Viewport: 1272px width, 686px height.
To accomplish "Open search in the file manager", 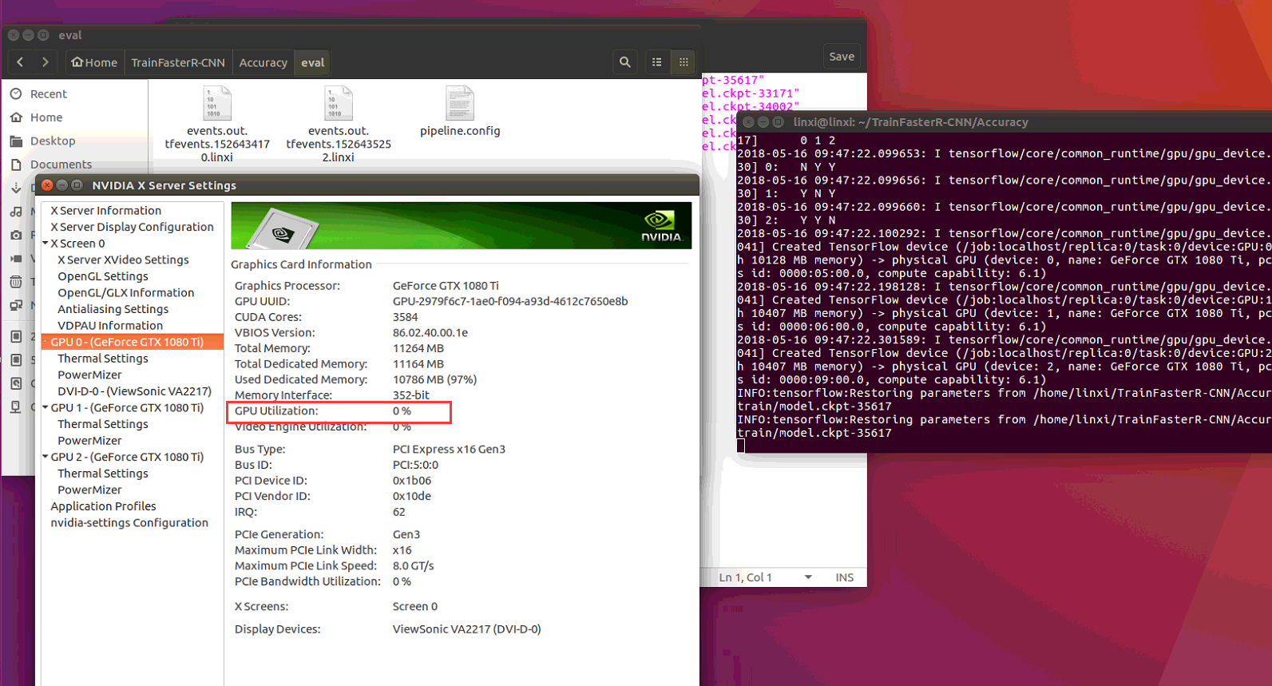I will click(x=625, y=61).
